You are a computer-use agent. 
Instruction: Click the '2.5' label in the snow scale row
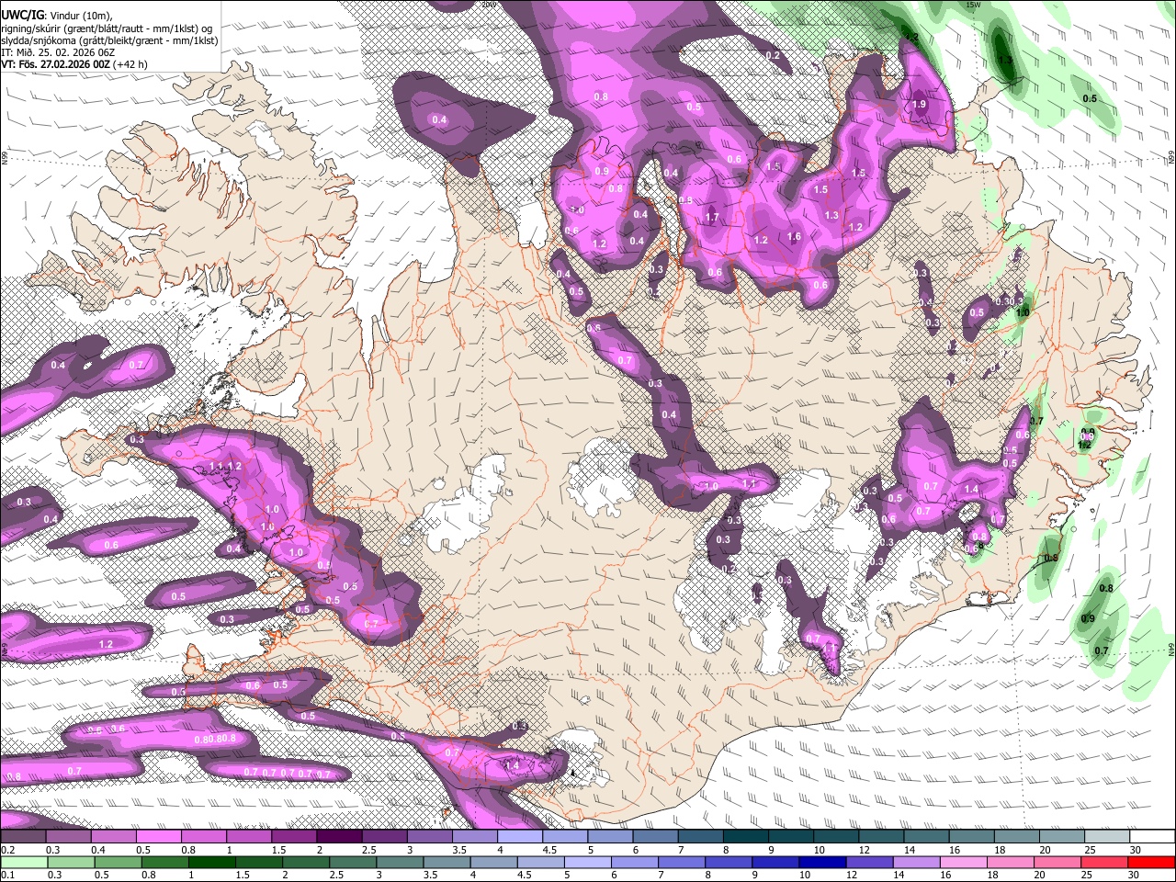tap(369, 850)
